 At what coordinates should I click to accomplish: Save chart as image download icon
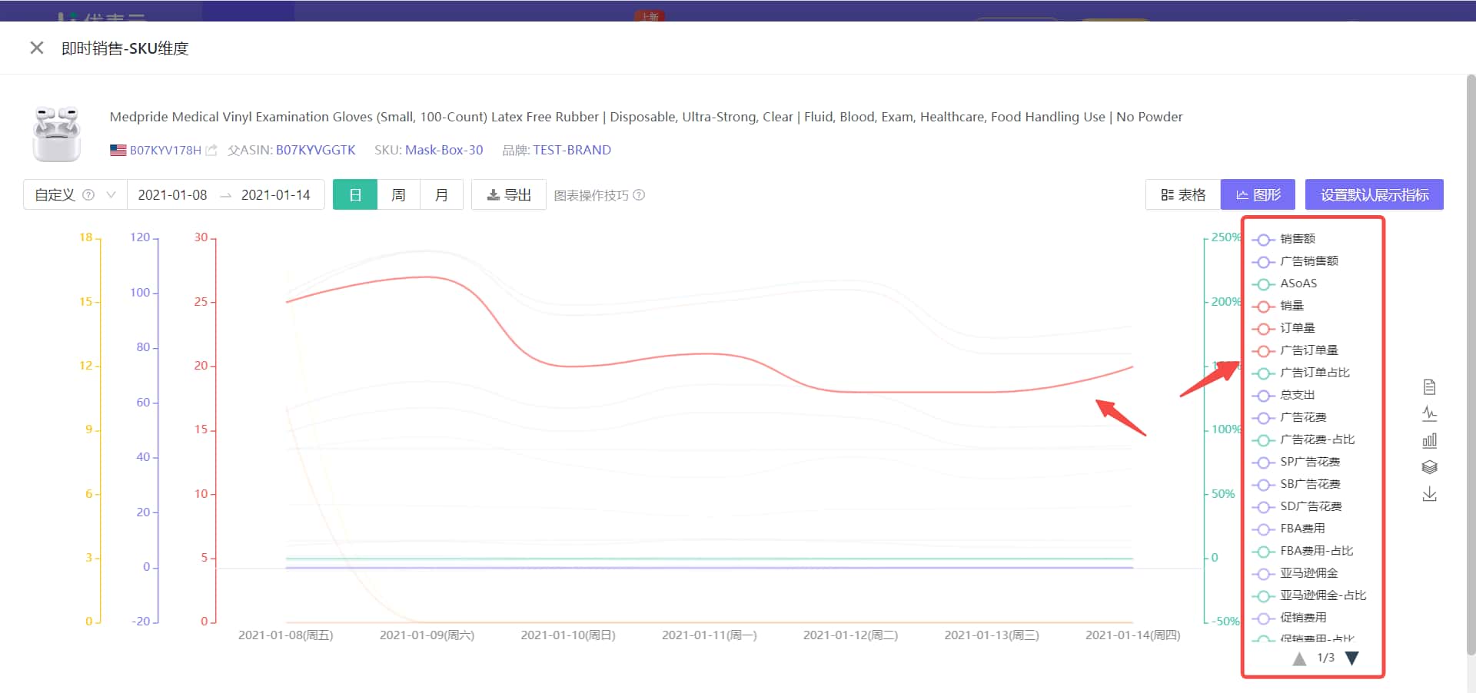pyautogui.click(x=1429, y=494)
